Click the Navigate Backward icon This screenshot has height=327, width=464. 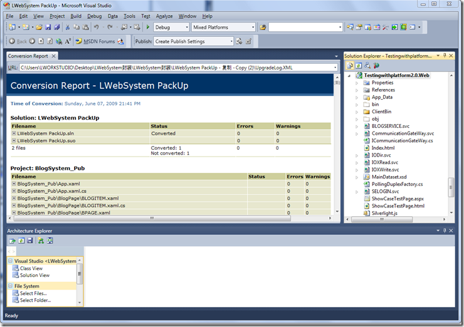[x=124, y=27]
